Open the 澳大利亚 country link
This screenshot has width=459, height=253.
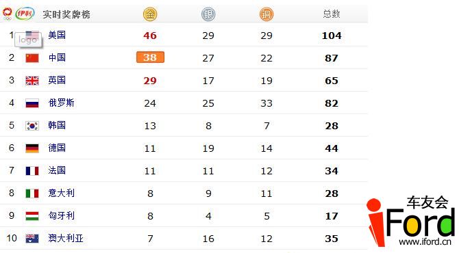(66, 238)
